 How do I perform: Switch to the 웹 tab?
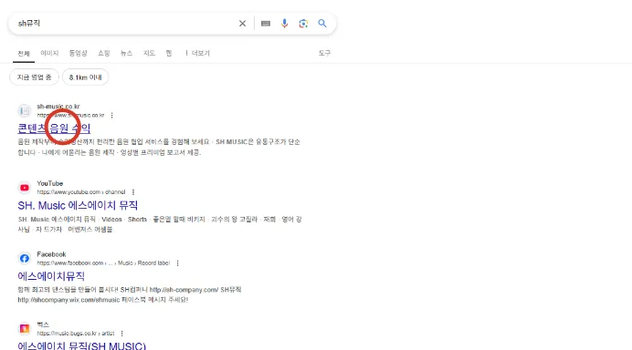tap(169, 53)
